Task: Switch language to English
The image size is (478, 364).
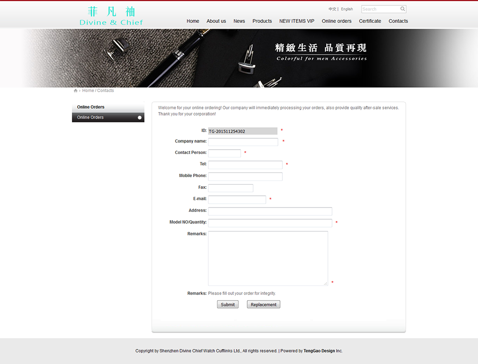Action: [347, 9]
